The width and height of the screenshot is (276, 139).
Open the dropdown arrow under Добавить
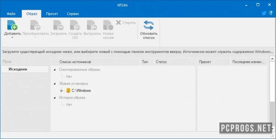pos(12,37)
